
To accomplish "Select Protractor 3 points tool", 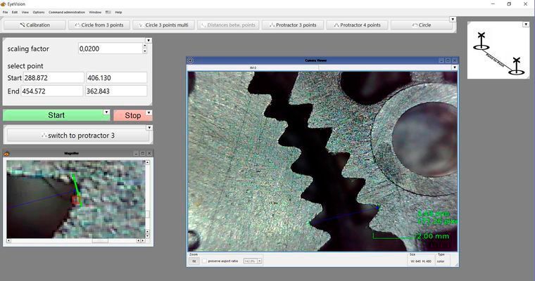I will click(292, 25).
